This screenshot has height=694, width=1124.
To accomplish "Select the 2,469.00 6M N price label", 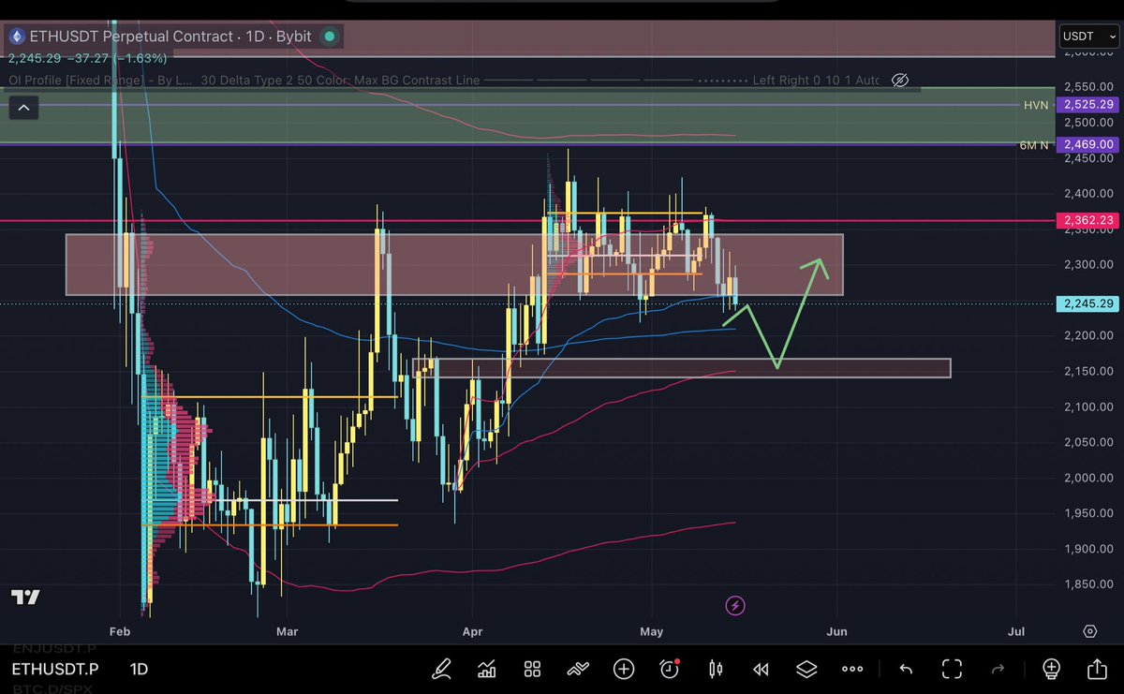I will (x=1087, y=144).
